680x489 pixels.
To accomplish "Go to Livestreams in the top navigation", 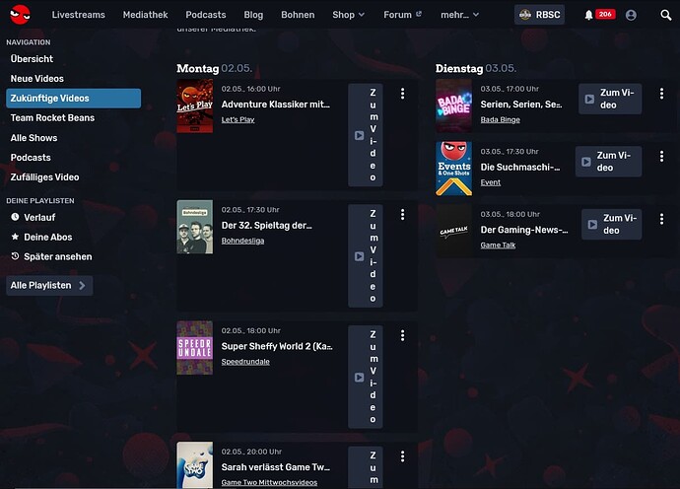I will click(x=79, y=15).
